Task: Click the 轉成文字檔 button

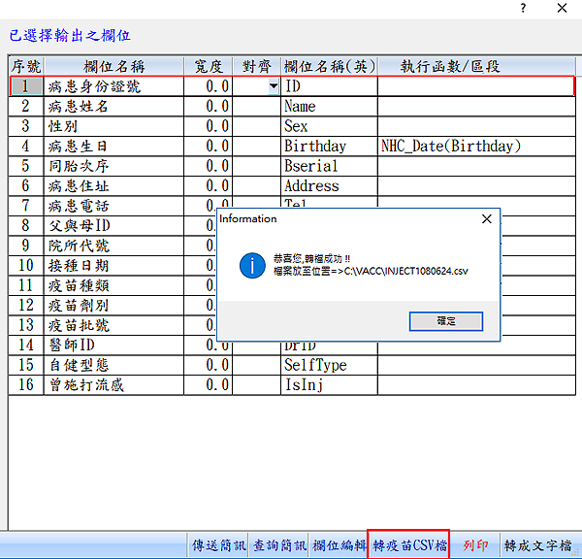Action: (x=537, y=545)
